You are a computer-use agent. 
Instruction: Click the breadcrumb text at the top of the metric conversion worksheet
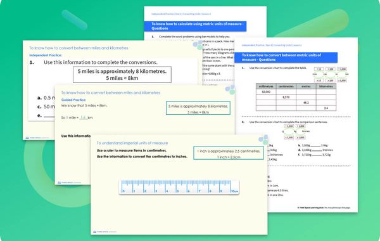pos(272,46)
